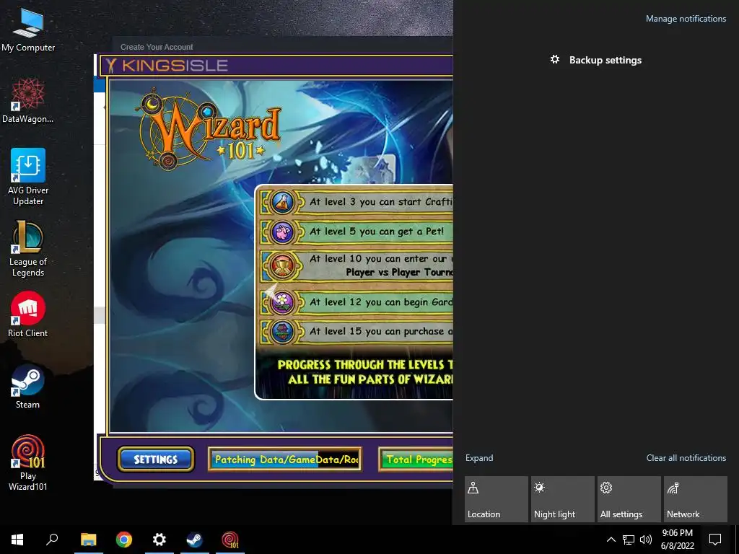Open the My Computer desktop icon
Image resolution: width=739 pixels, height=554 pixels.
coord(28,29)
